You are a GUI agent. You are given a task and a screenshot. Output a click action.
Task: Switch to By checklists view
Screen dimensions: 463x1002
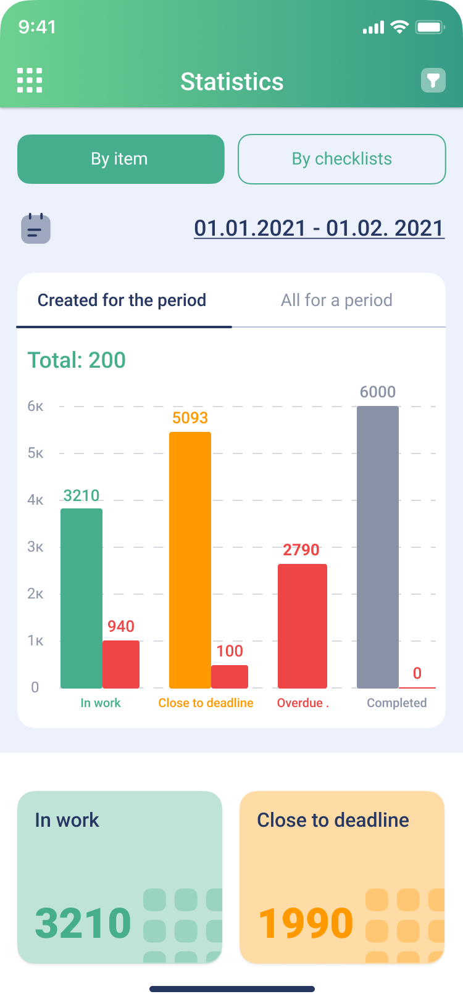tap(342, 159)
